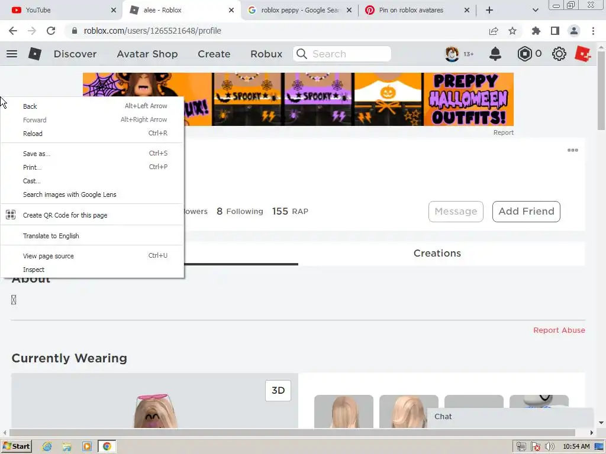606x454 pixels.
Task: Open the settings gear icon
Action: tap(559, 54)
